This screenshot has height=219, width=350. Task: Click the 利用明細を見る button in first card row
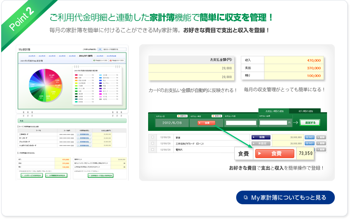click(84, 134)
